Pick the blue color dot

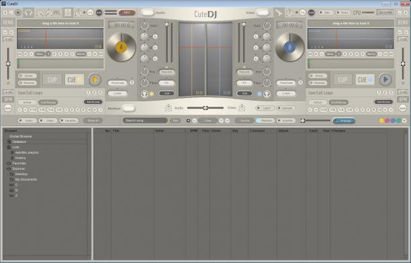(x=393, y=121)
